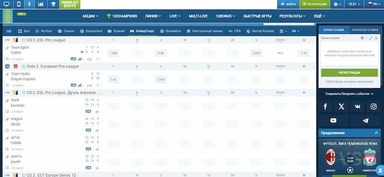
Task: Open the dollar payments icon
Action: (29, 4)
